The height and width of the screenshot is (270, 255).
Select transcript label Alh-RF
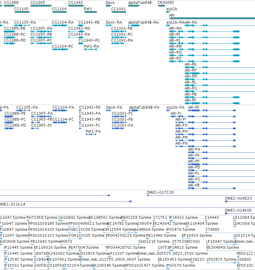pyautogui.click(x=190, y=100)
